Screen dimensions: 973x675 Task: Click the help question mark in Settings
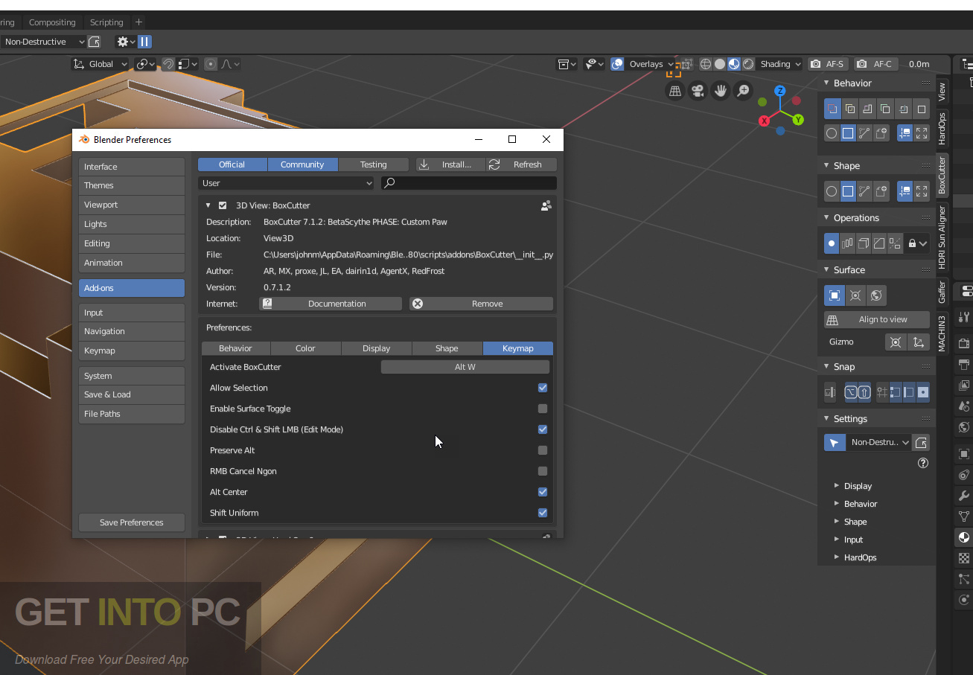[923, 463]
